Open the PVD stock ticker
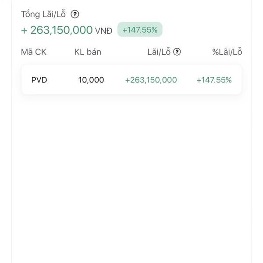This screenshot has height=263, width=263. coord(39,80)
